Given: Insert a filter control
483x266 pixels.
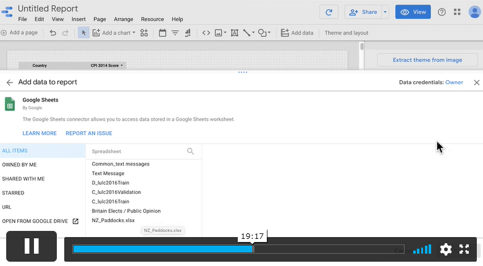Looking at the screenshot, I should pos(175,33).
